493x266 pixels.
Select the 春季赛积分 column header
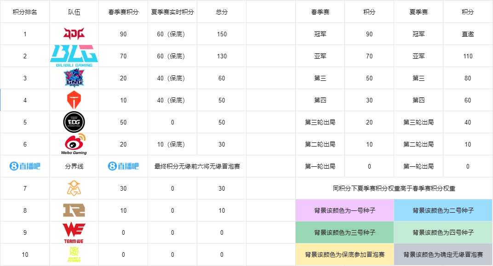[x=123, y=12]
